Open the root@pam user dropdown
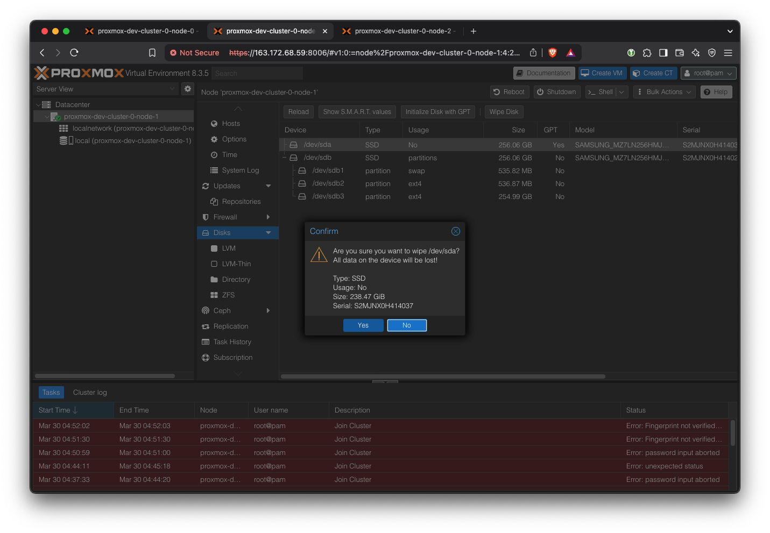The height and width of the screenshot is (533, 770). point(708,73)
